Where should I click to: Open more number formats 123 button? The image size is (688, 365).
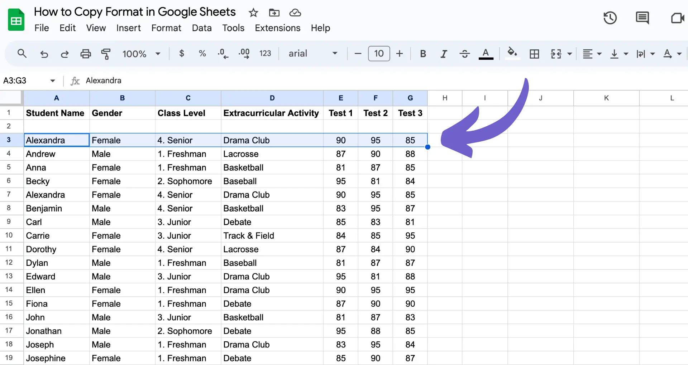point(265,54)
